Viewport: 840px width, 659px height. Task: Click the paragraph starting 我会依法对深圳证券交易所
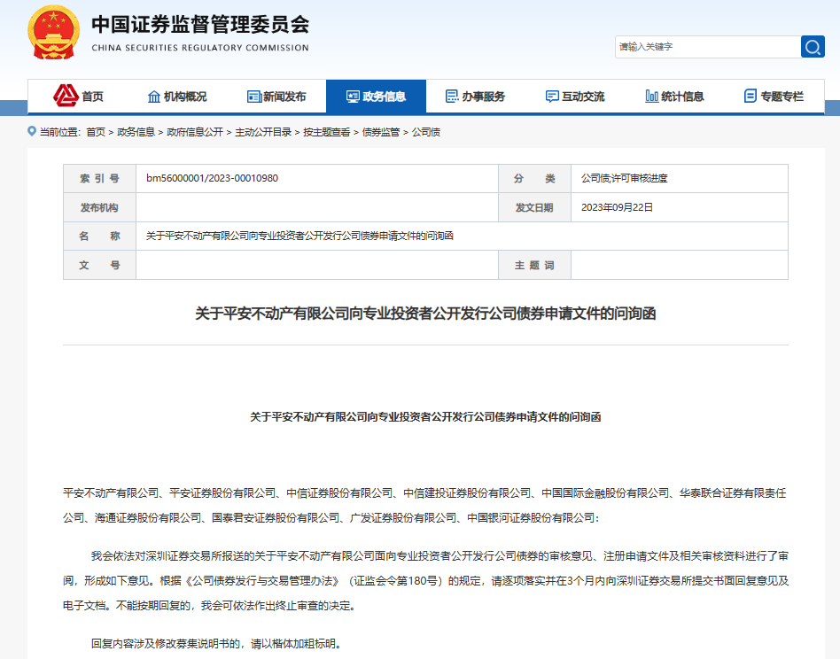(425, 581)
